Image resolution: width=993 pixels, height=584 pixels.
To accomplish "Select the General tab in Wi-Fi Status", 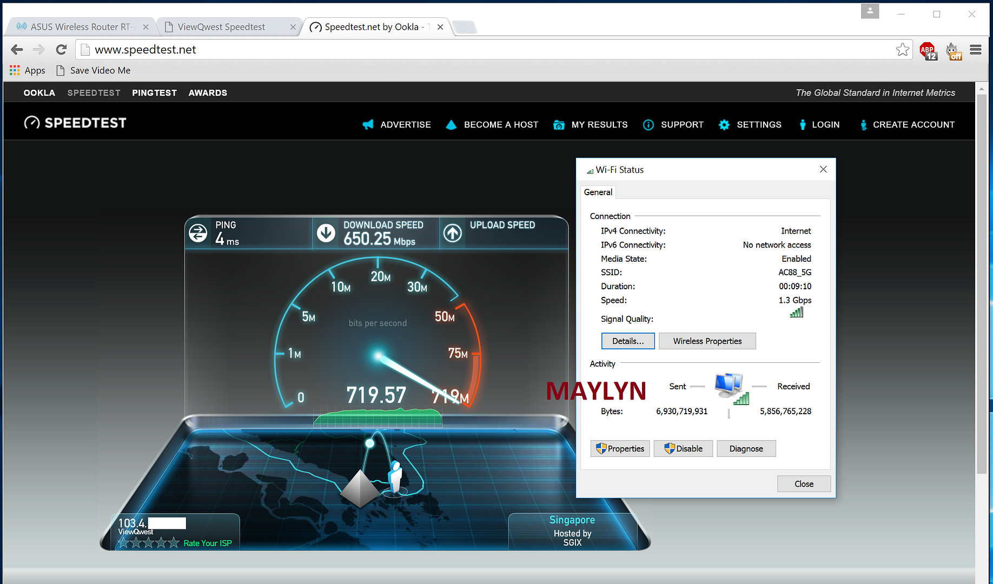I will point(598,192).
